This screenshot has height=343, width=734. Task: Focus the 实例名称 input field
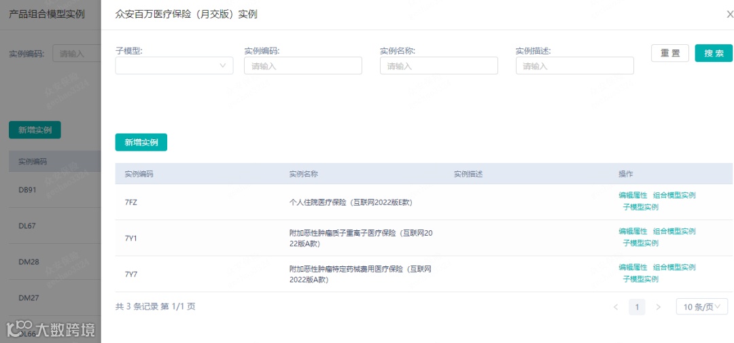tap(438, 65)
